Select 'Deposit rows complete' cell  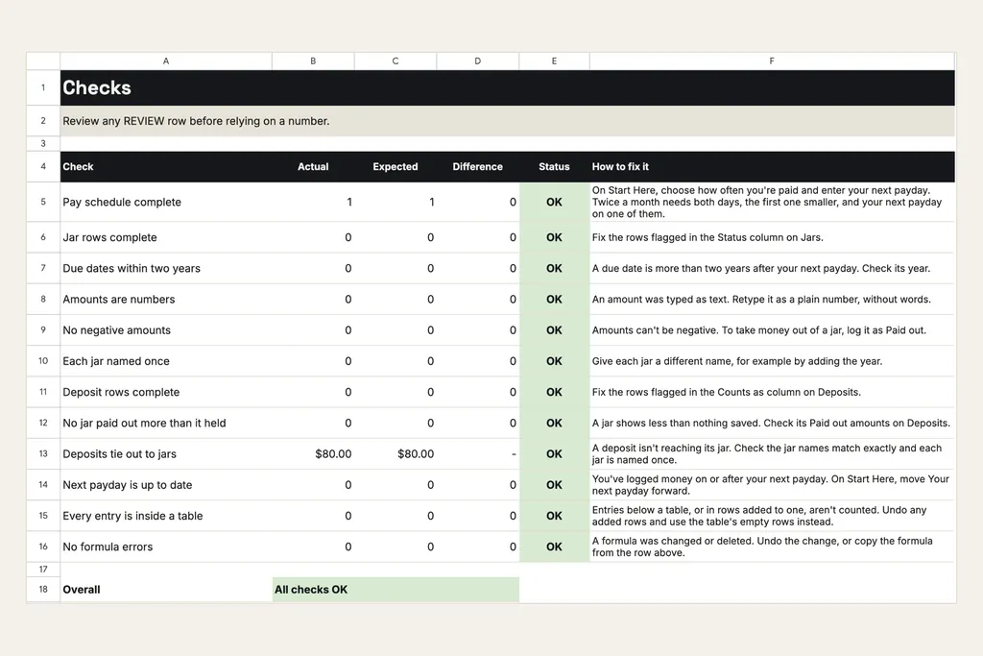[166, 392]
